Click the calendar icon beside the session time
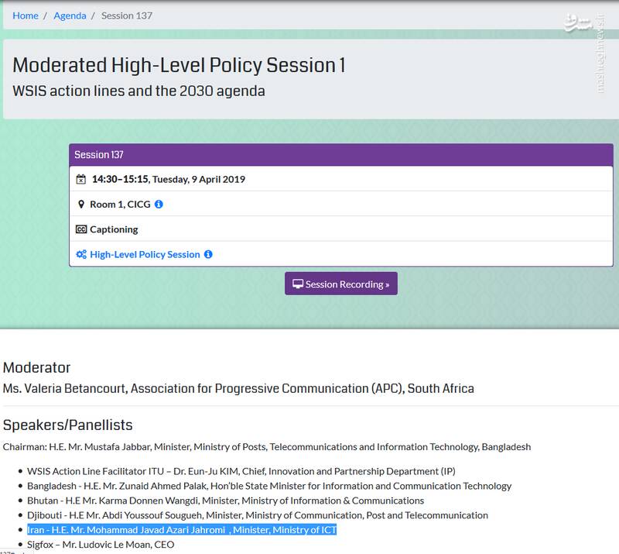This screenshot has width=619, height=554. pos(81,179)
